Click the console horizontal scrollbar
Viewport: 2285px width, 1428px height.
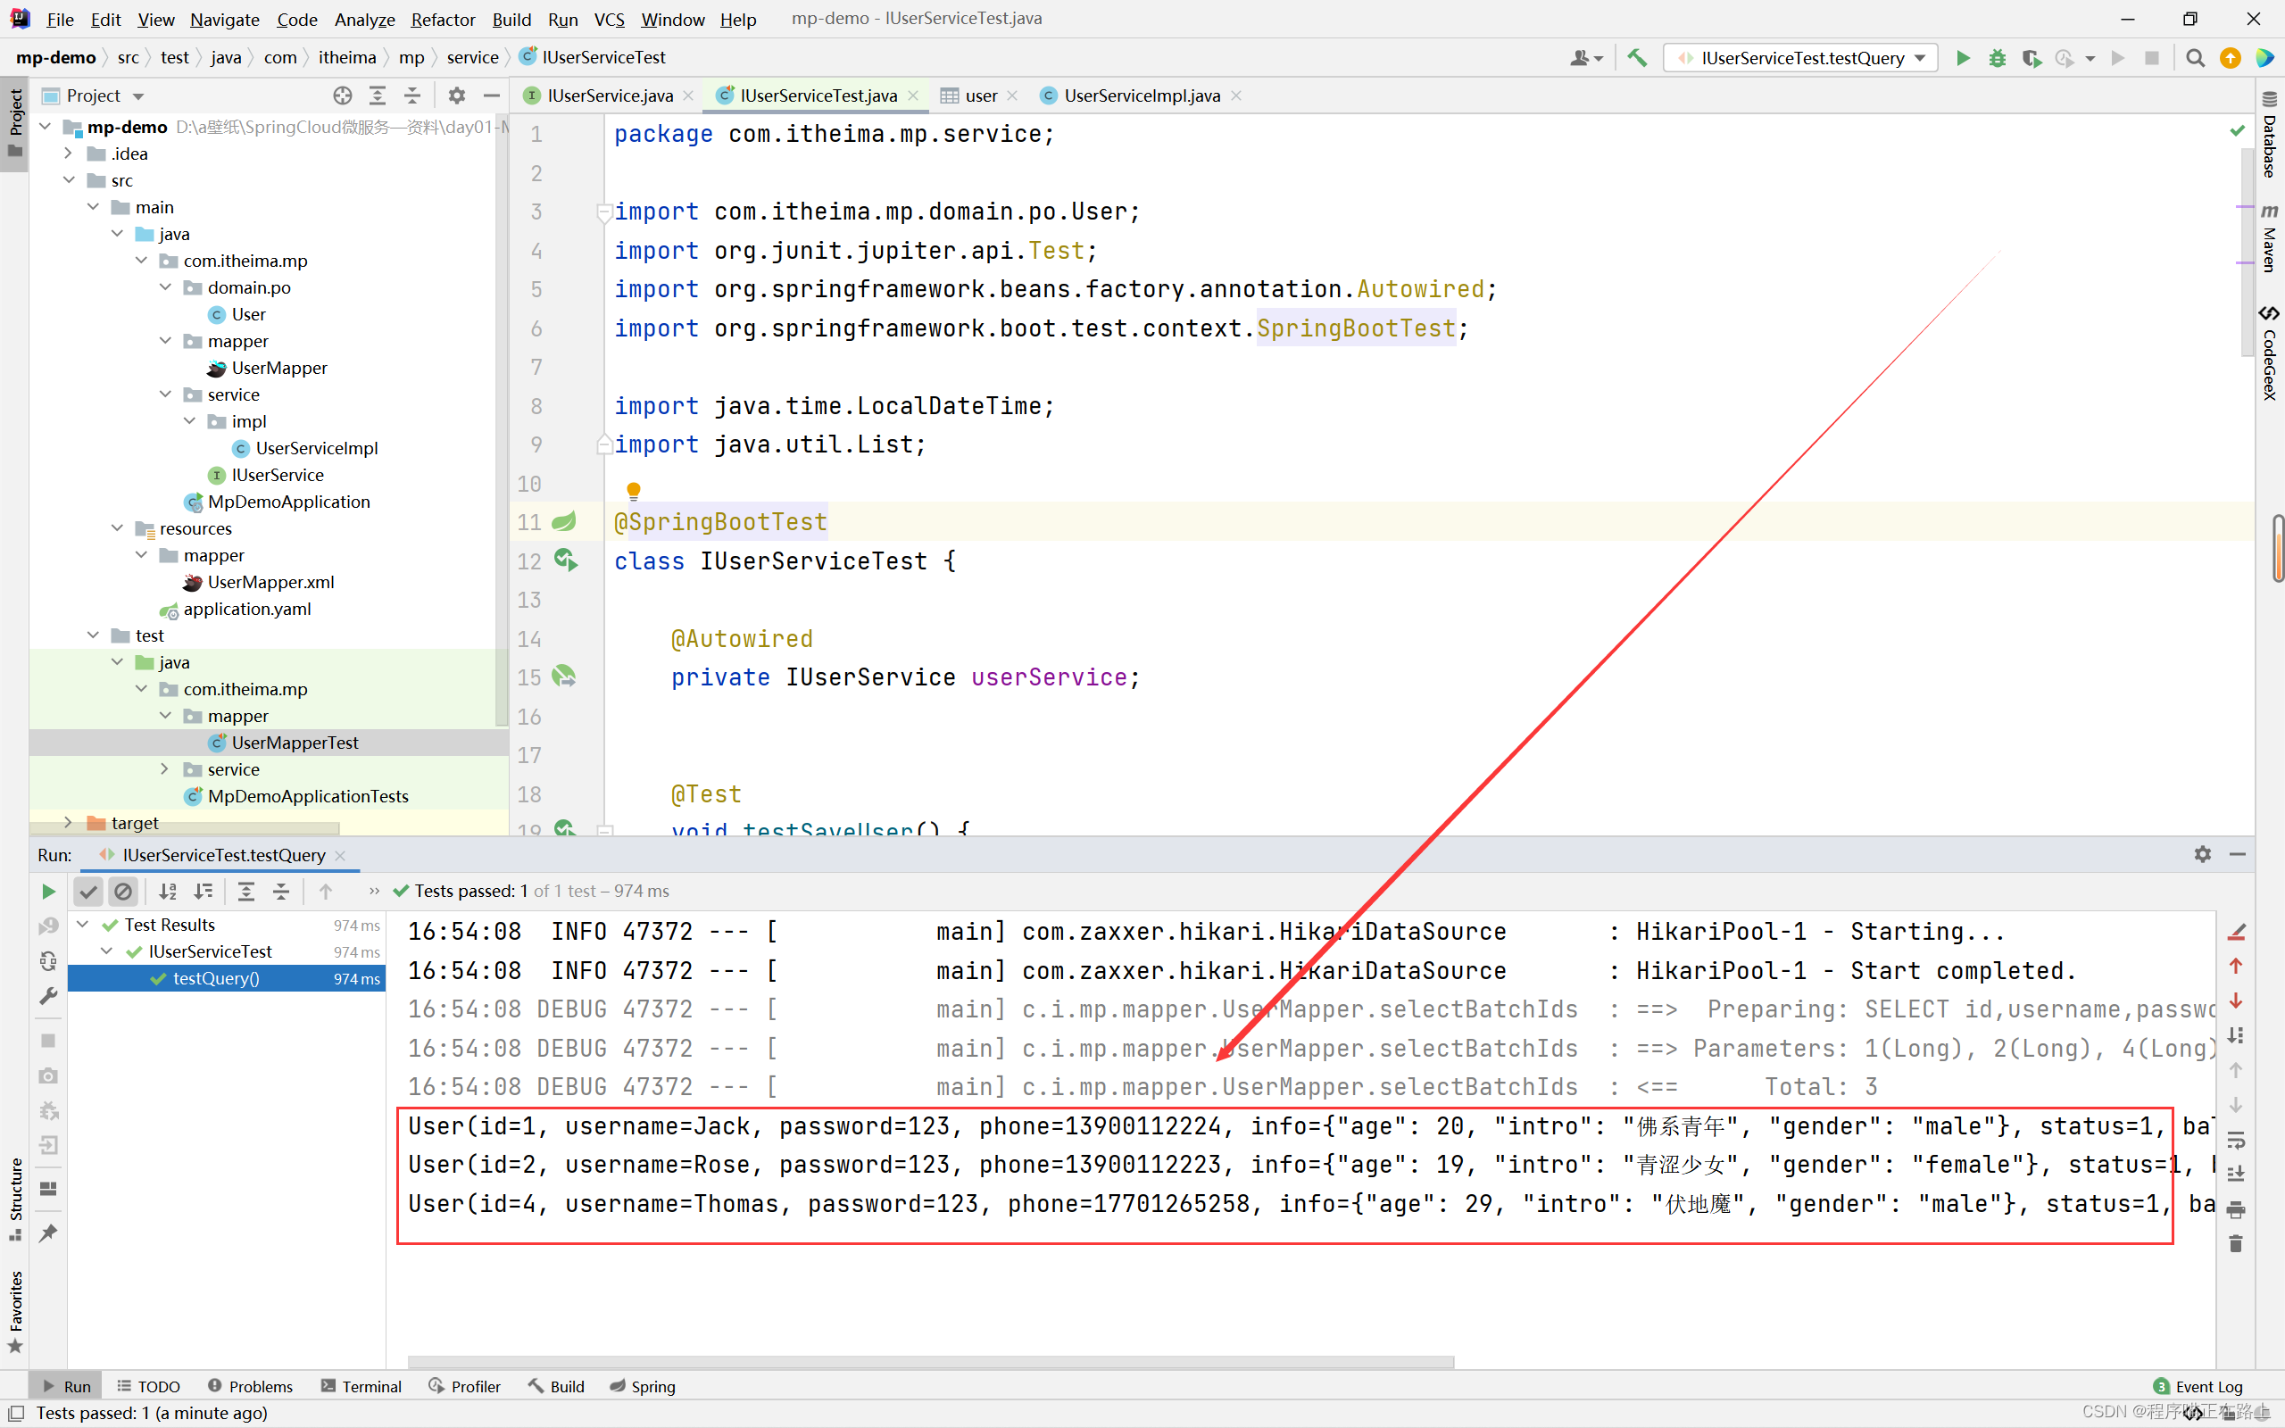(x=930, y=1362)
